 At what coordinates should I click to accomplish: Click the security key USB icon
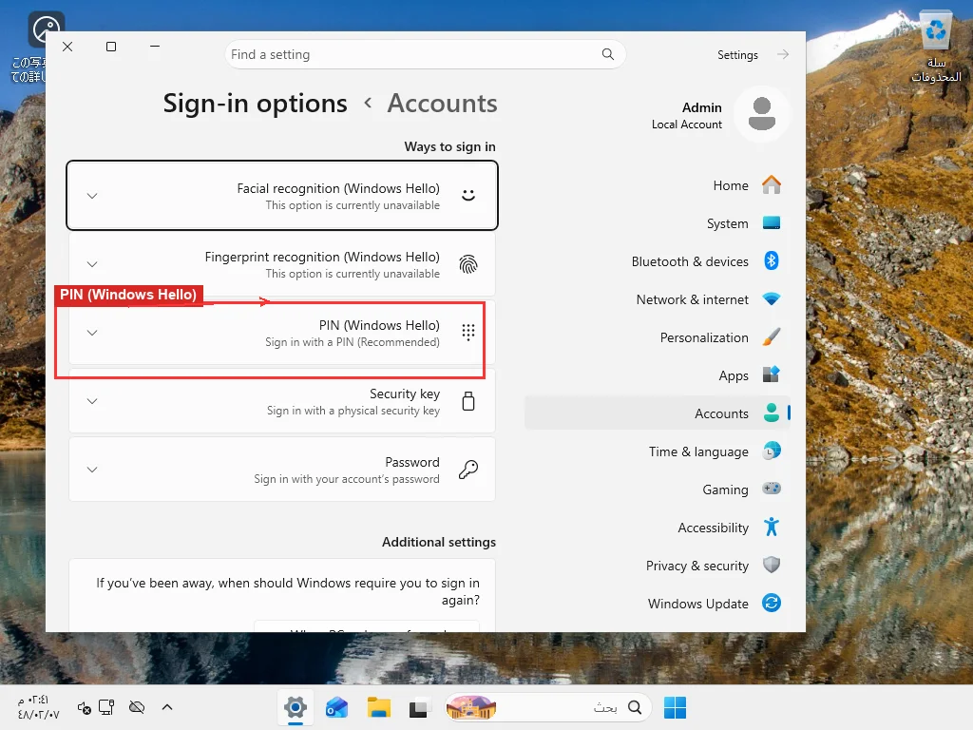(468, 402)
